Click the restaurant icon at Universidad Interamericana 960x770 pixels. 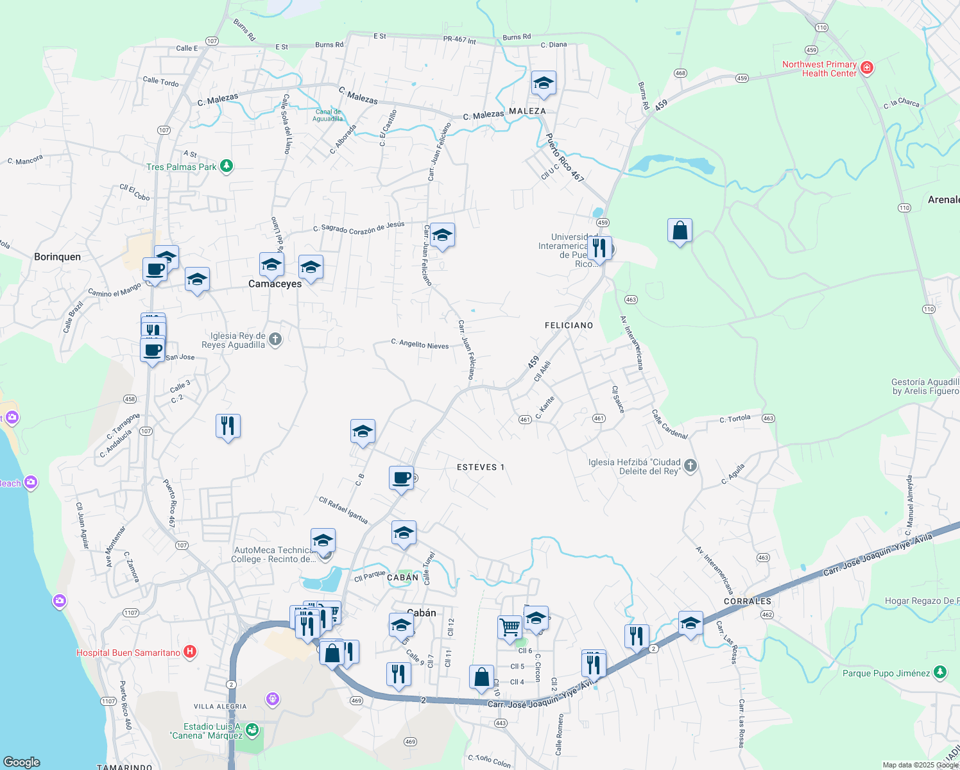point(599,249)
